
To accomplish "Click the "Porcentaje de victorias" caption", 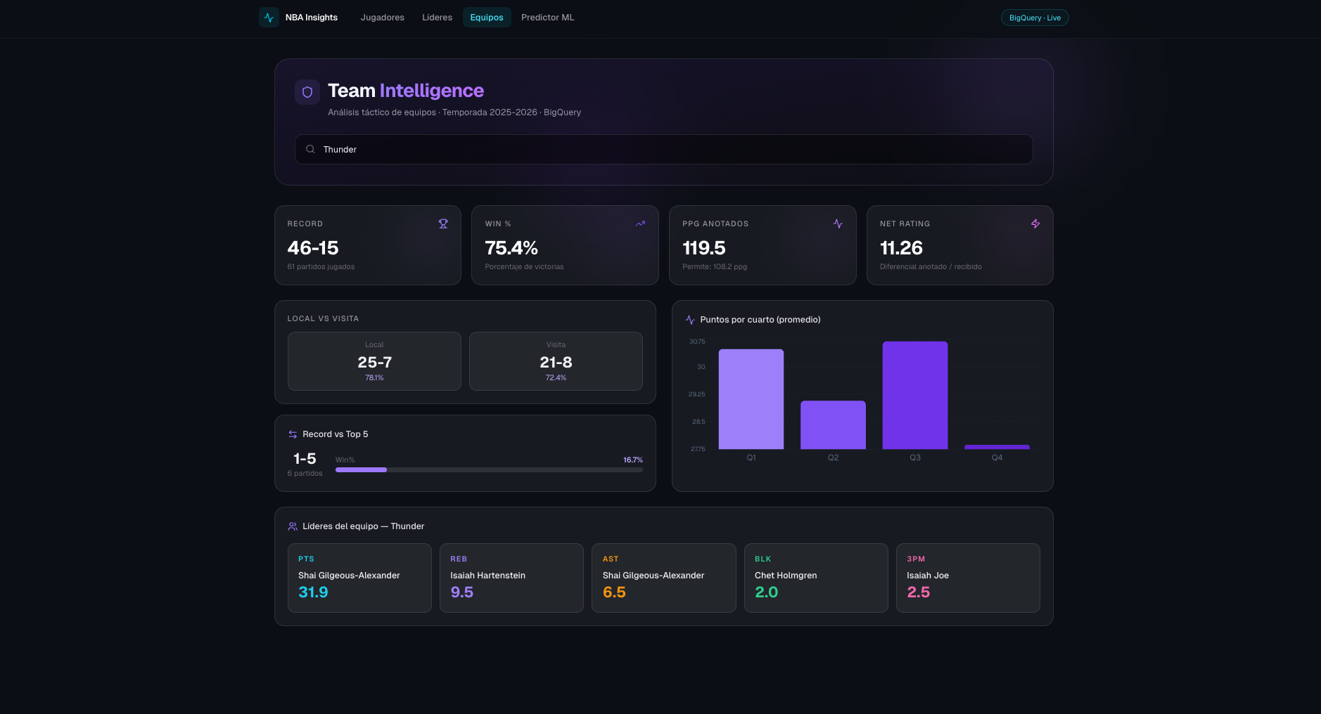I will coord(524,267).
